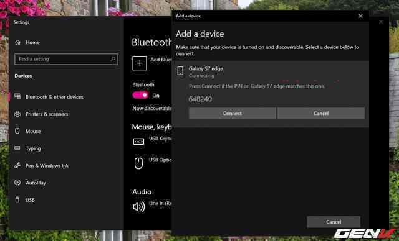The width and height of the screenshot is (399, 241).
Task: Open Printers & scanners settings
Action: 47,114
